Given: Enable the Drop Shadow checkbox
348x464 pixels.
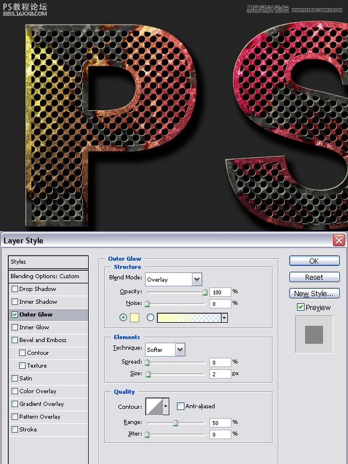Looking at the screenshot, I should [x=14, y=289].
